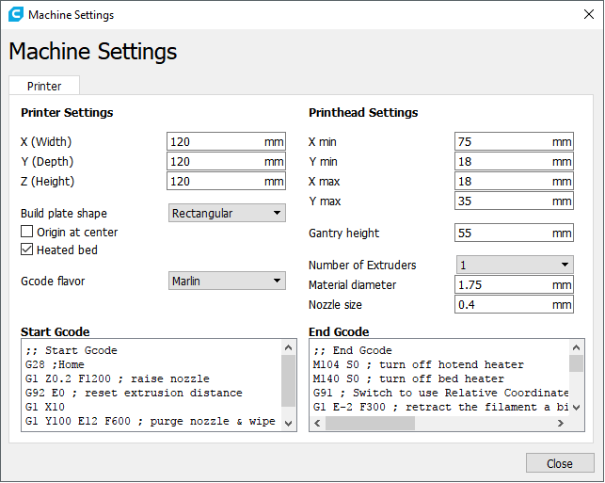605x483 pixels.
Task: Click the Cura logo in title bar
Action: (x=16, y=14)
